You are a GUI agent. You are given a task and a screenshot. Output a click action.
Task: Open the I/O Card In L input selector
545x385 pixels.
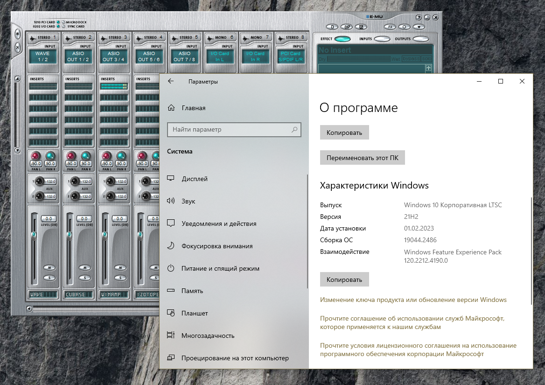pyautogui.click(x=220, y=56)
